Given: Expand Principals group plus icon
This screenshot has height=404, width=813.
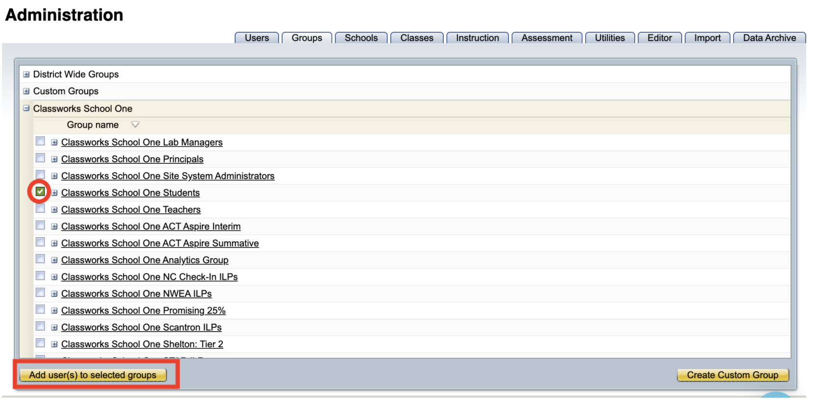Looking at the screenshot, I should pos(54,159).
